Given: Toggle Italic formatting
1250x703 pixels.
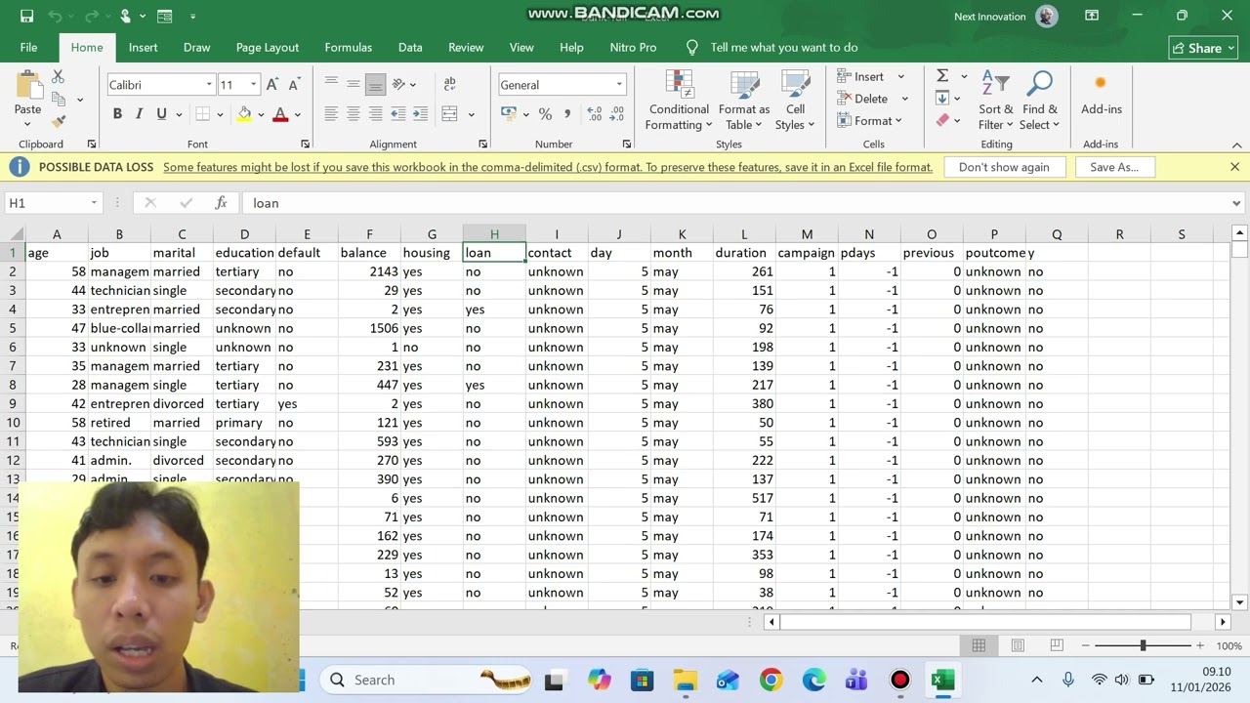Looking at the screenshot, I should tap(139, 114).
